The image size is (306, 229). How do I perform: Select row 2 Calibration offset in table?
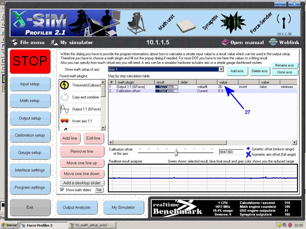pos(203,91)
